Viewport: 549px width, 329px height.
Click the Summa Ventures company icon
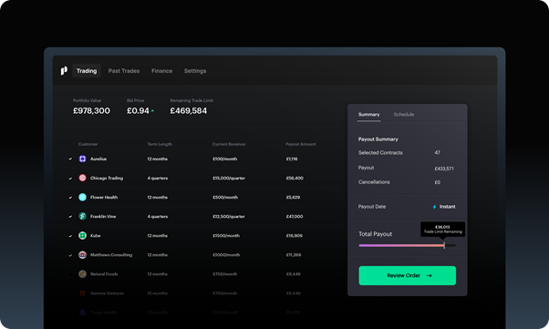(x=82, y=293)
